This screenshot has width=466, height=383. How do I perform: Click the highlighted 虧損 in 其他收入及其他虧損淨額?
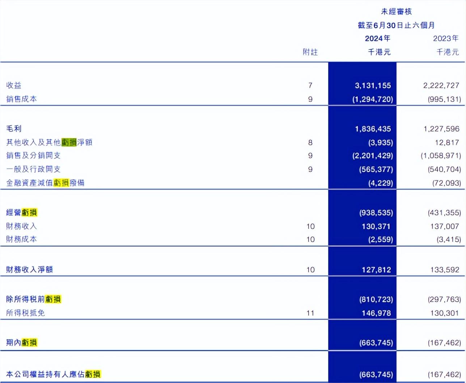pos(69,142)
